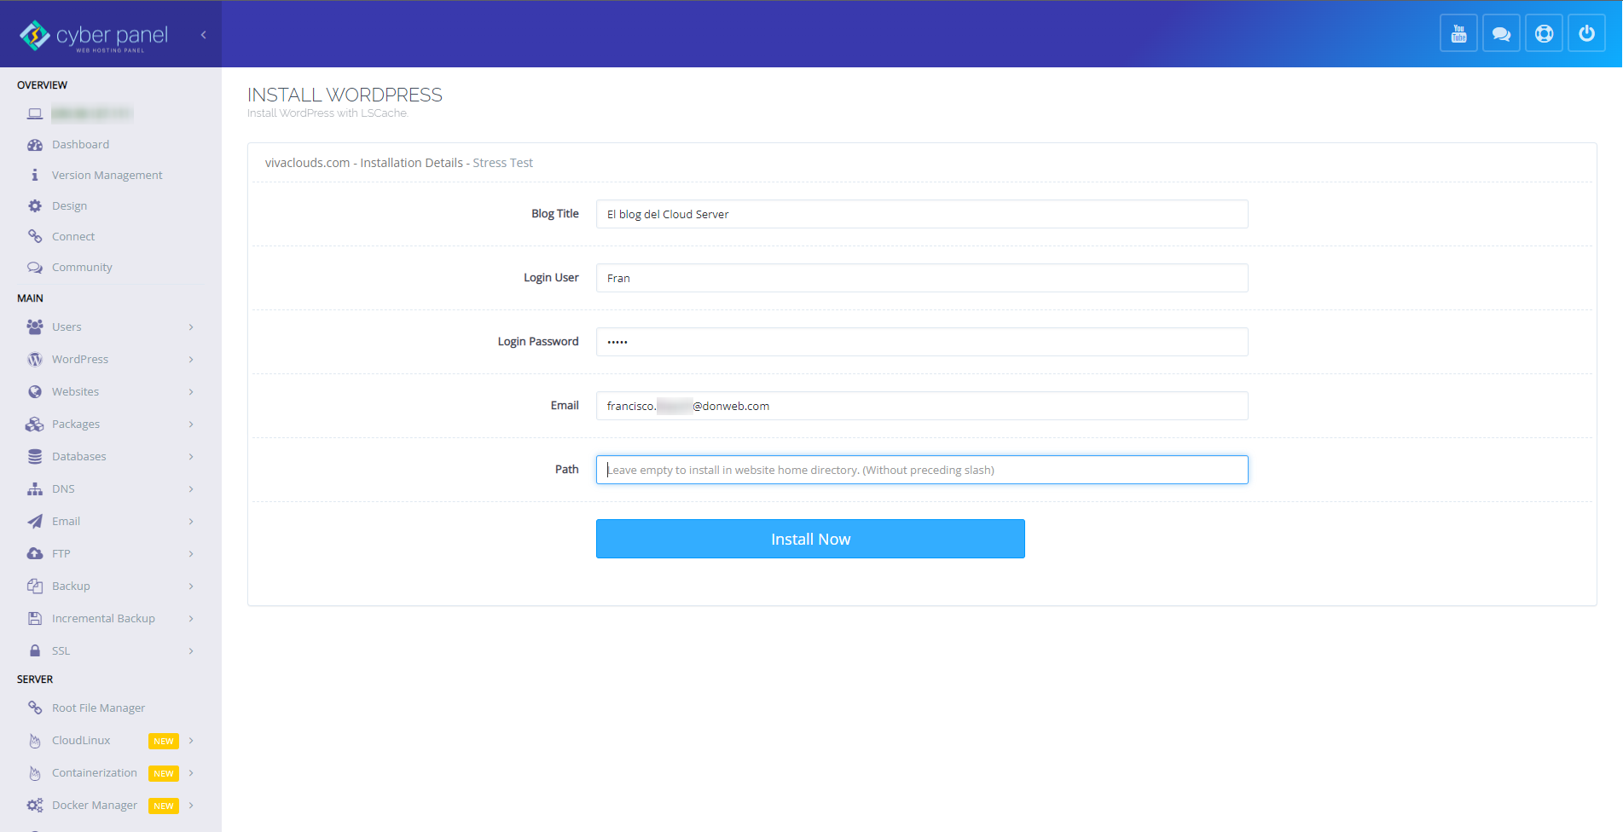Expand the Incremental Backup chevron
1623x832 pixels.
[x=191, y=618]
